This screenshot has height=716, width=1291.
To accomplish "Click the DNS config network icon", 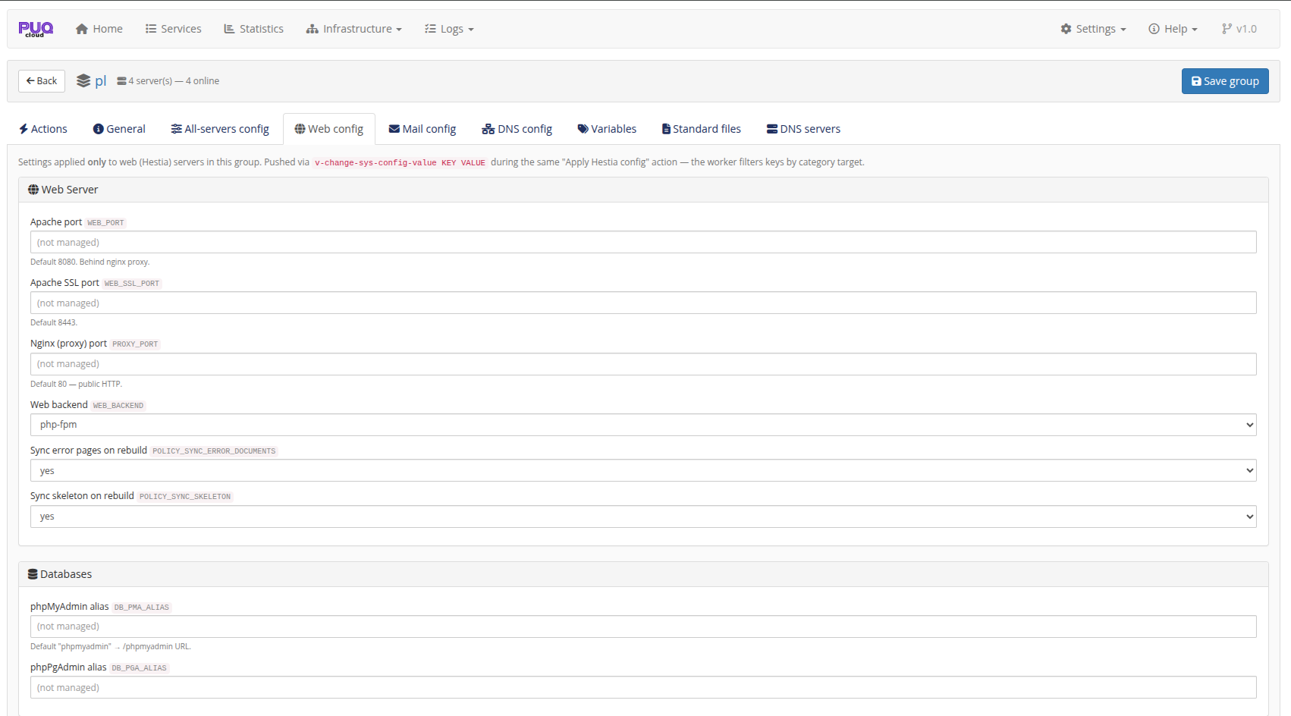I will pos(488,129).
